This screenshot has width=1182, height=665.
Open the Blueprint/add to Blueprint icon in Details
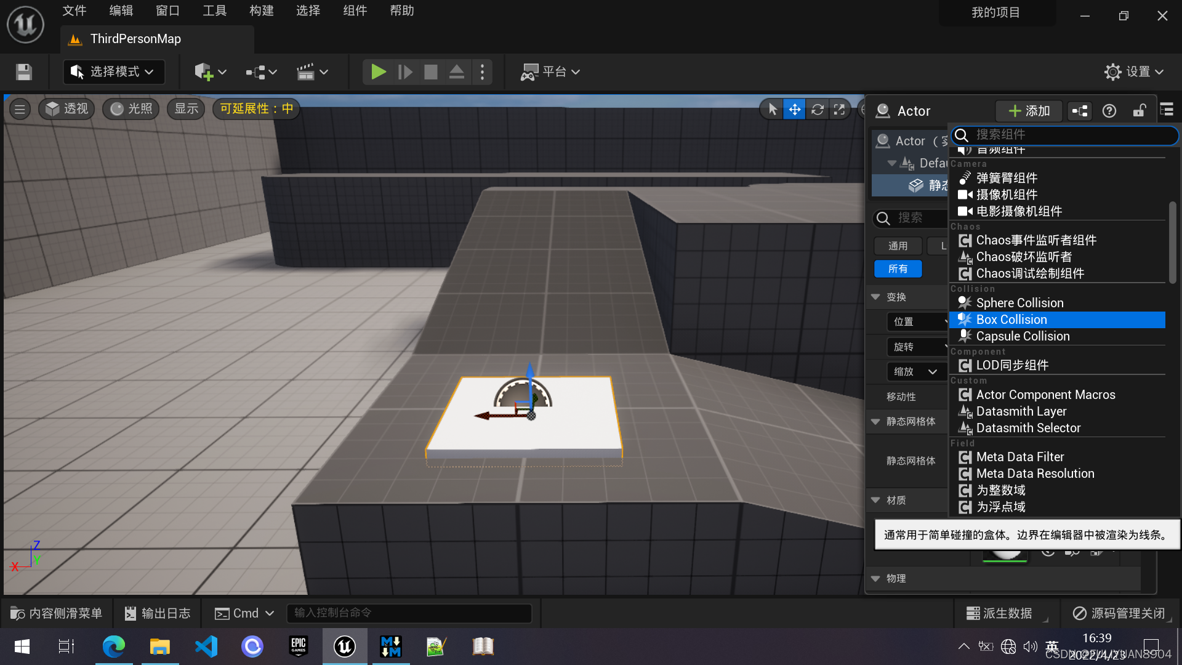pyautogui.click(x=1080, y=111)
